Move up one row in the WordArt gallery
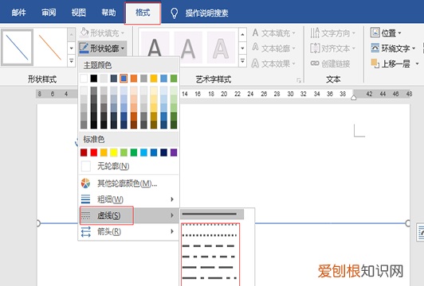Screen dimensions: 424x286 coord(242,34)
